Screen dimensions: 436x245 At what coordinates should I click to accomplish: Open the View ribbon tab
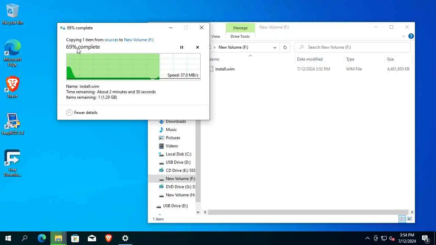click(216, 36)
